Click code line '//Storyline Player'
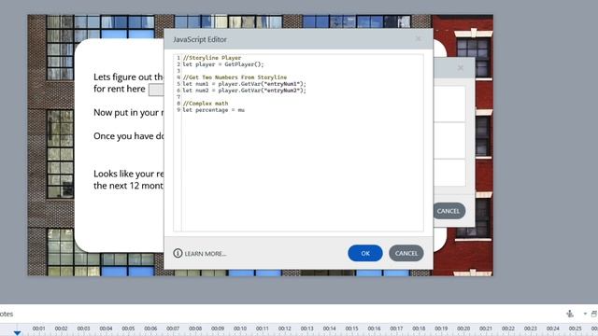The image size is (598, 336). click(212, 58)
